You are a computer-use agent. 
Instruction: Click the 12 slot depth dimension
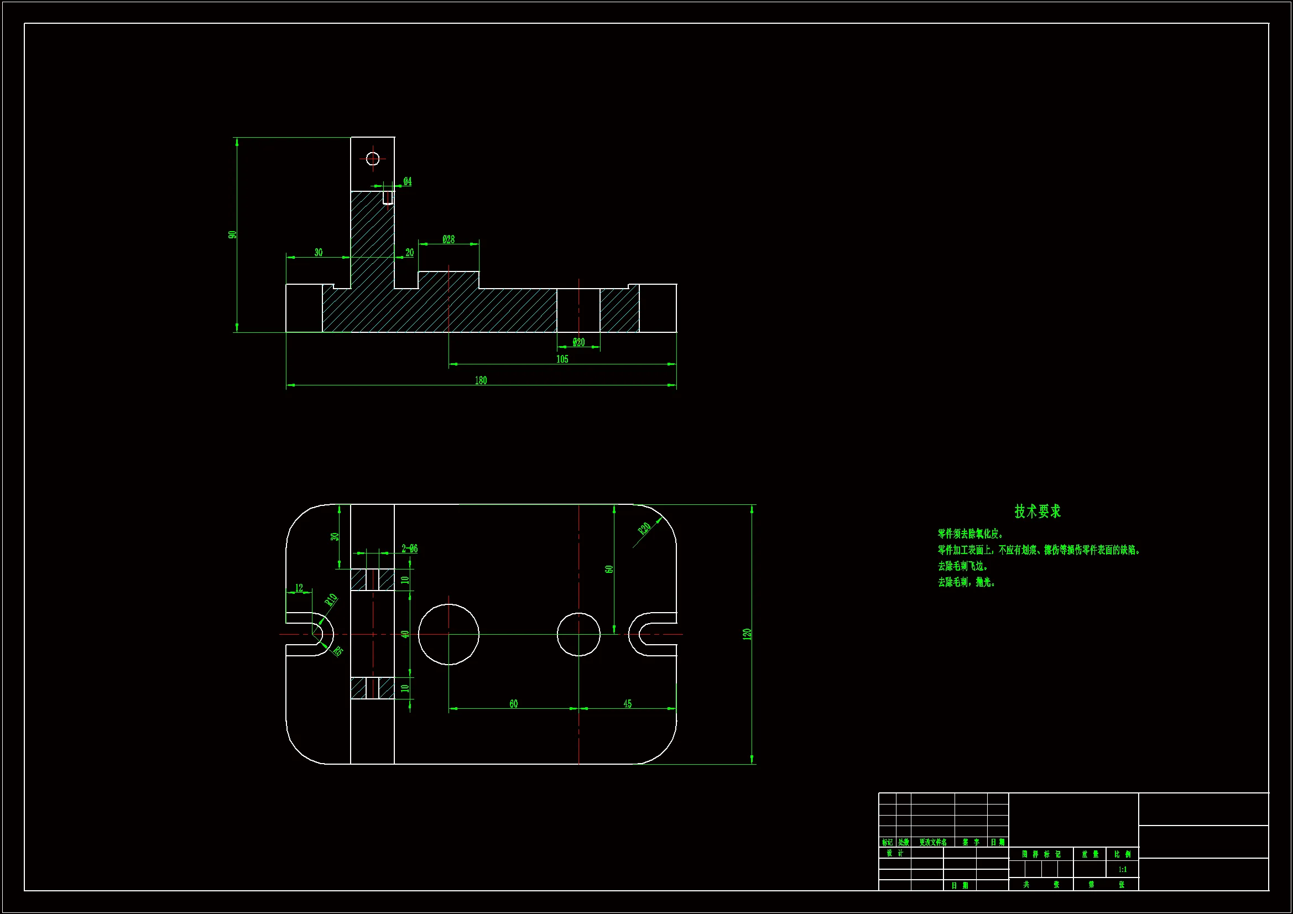click(x=299, y=587)
